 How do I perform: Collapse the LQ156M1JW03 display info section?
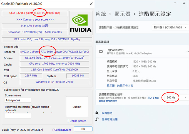[x=187, y=52]
